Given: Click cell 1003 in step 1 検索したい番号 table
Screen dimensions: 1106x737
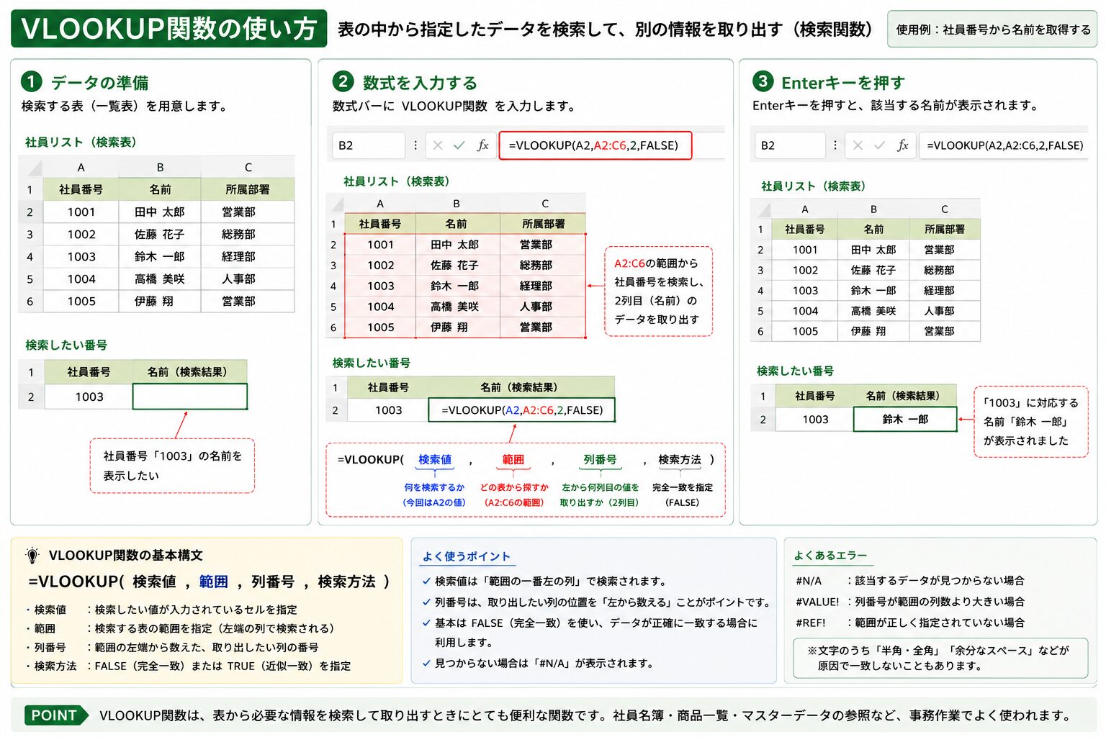Looking at the screenshot, I should pos(89,397).
